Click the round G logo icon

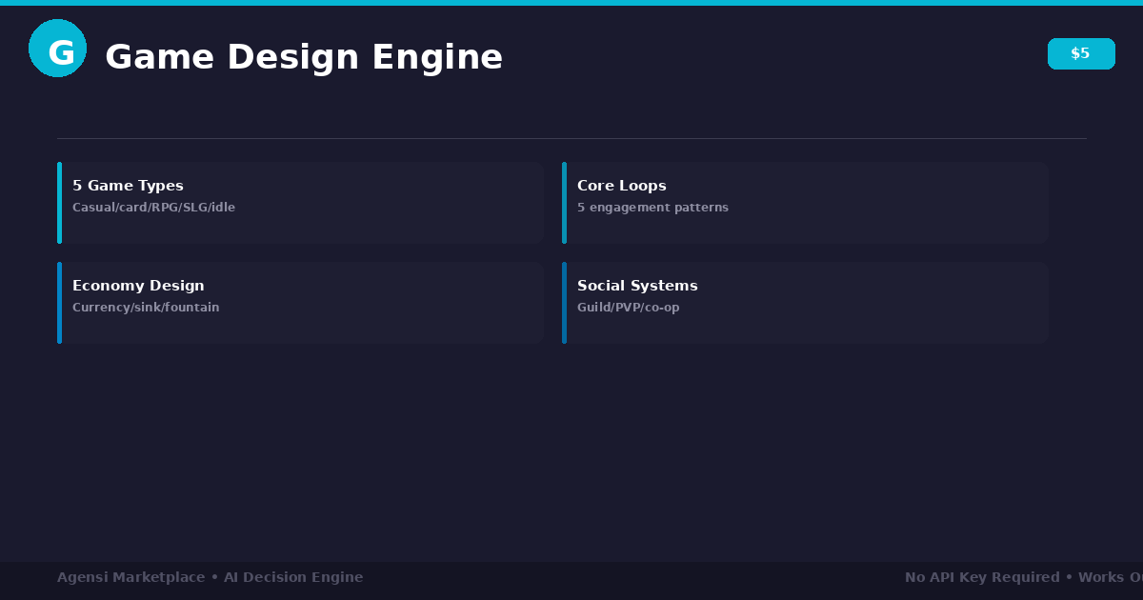[x=57, y=48]
